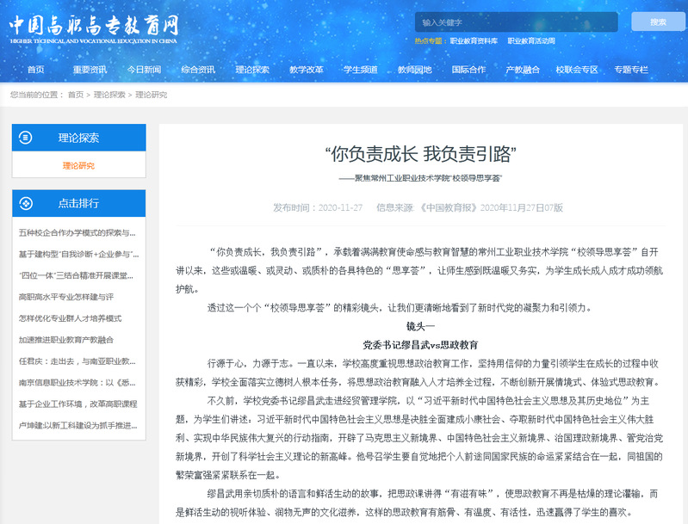Select 国际合作 in the navigation bar

[468, 70]
